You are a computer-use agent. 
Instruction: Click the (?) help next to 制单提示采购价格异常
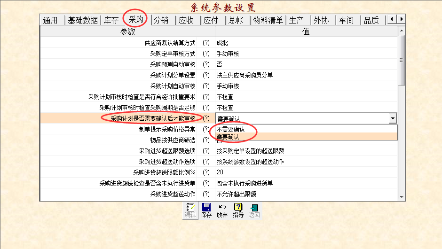click(x=206, y=129)
